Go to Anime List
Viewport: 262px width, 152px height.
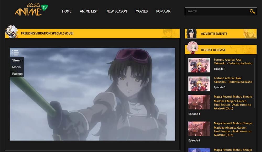click(x=89, y=11)
